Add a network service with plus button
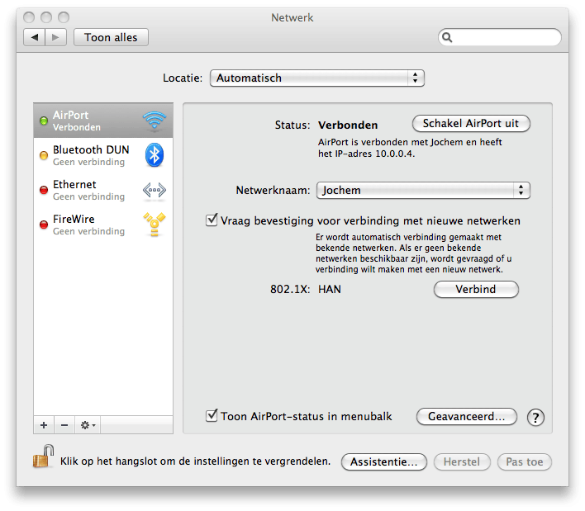585x511 pixels. pyautogui.click(x=44, y=425)
